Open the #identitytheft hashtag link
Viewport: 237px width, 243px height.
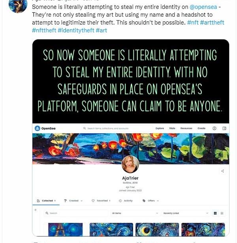click(x=76, y=30)
